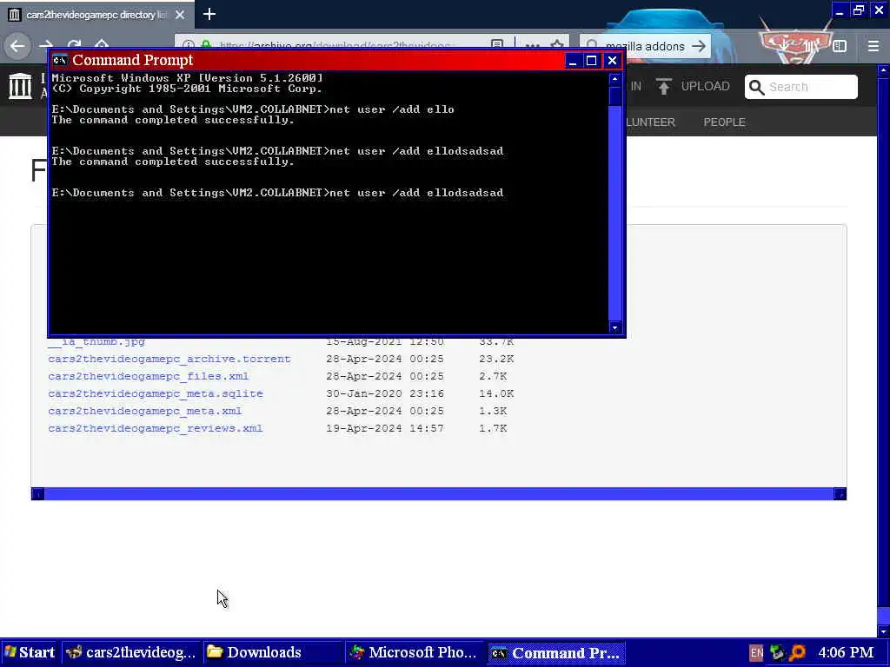
Task: Toggle reader view icon in address bar
Action: [496, 44]
